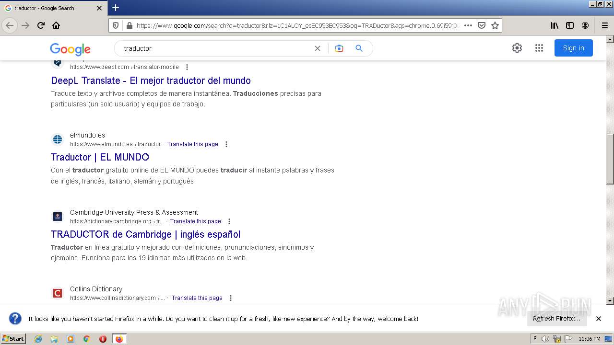Open DeepL Translate result link

tap(151, 80)
